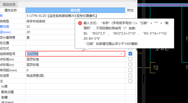This screenshot has width=188, height=103.
Task: Select the diameter value 20
Action: 50,32
